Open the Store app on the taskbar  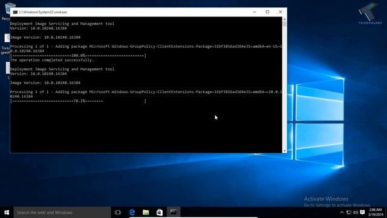pyautogui.click(x=160, y=213)
